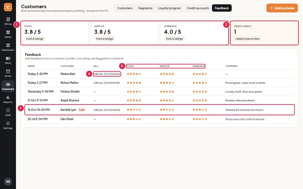Open customer Meera Nair
Image resolution: width=303 pixels, height=189 pixels.
[x=68, y=74]
